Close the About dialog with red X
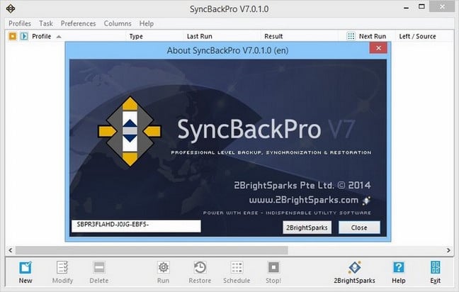This screenshot has height=292, width=459. pos(378,48)
